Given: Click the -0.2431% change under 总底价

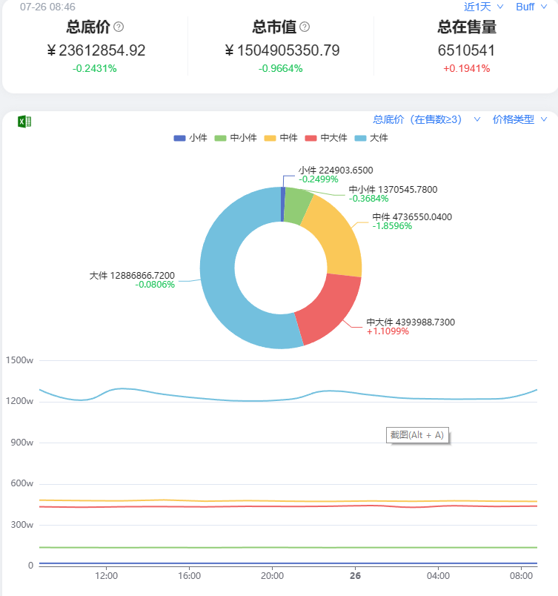Looking at the screenshot, I should pos(95,69).
